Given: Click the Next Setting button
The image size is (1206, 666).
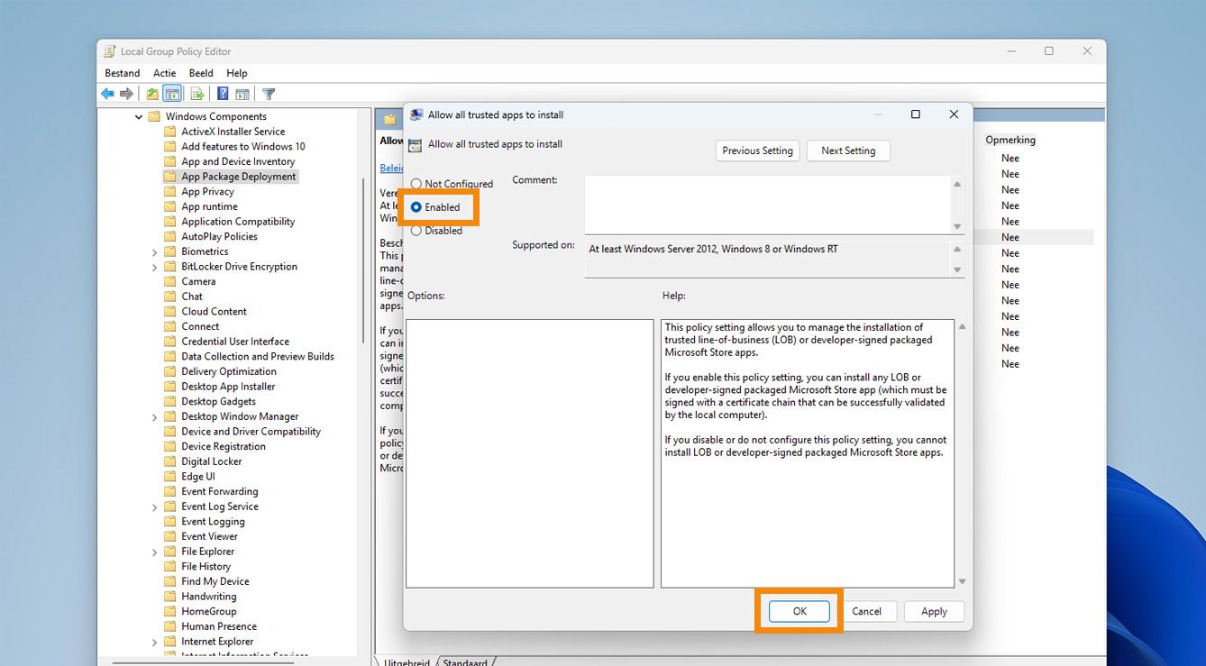Looking at the screenshot, I should (848, 151).
